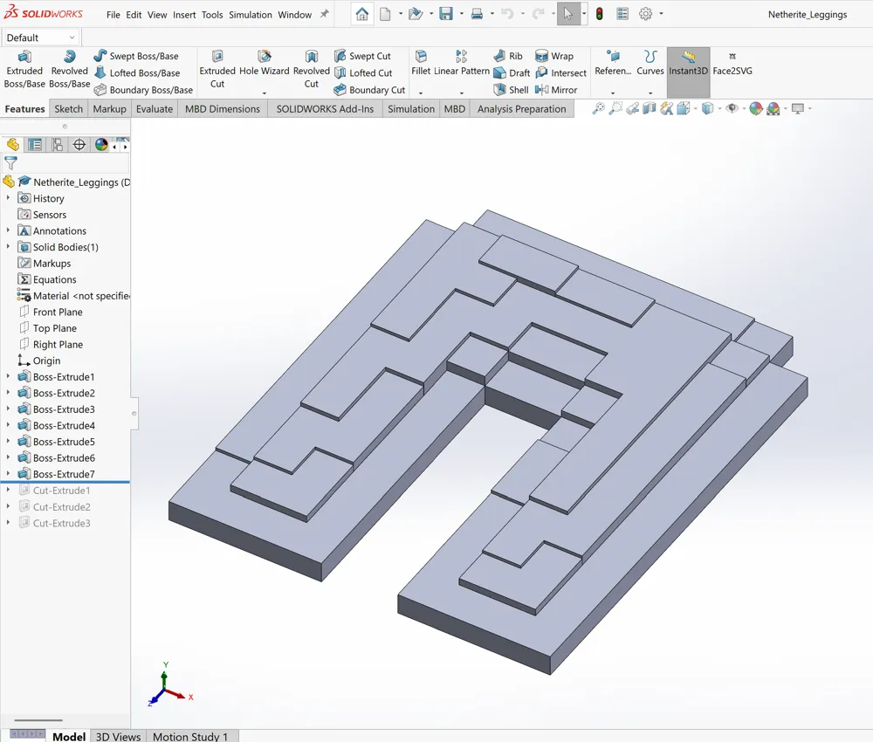Image resolution: width=873 pixels, height=742 pixels.
Task: Choose the Mirror feature tool
Action: pyautogui.click(x=555, y=90)
